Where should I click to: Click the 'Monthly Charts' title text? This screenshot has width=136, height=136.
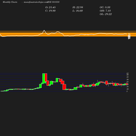coord(10,2)
